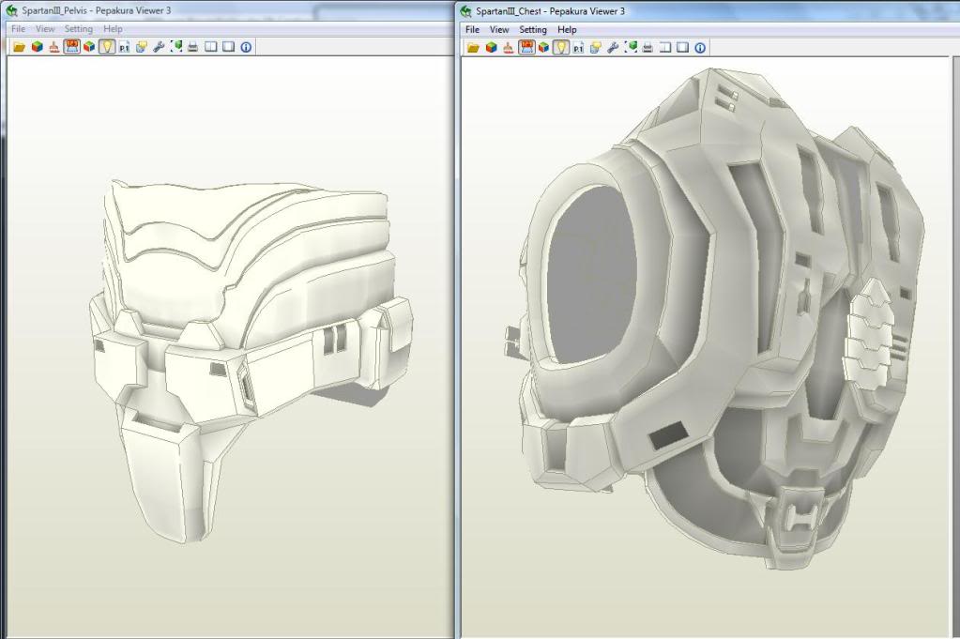Open the File menu in the Chest window
Screen dimensions: 960x639
pyautogui.click(x=472, y=29)
